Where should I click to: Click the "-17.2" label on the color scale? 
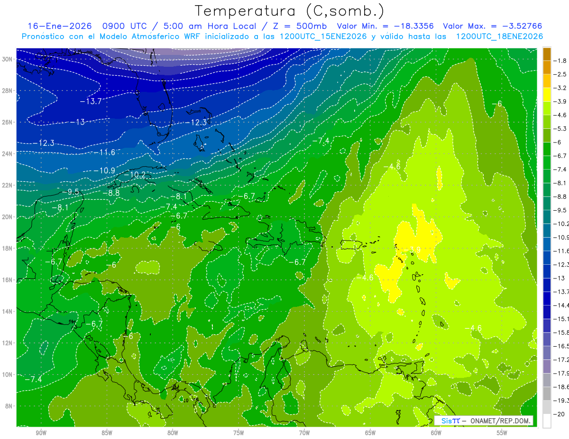coord(562,360)
